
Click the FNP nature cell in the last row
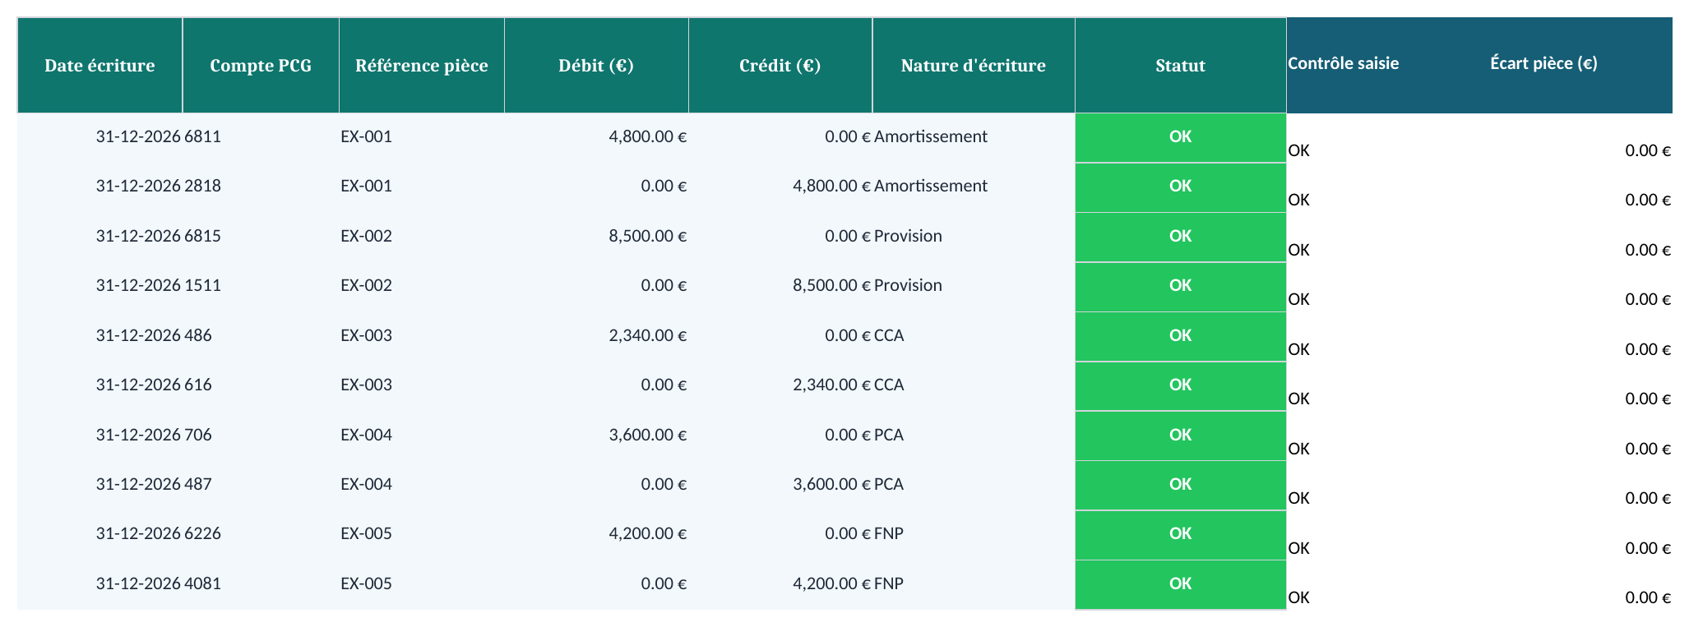[x=974, y=584]
